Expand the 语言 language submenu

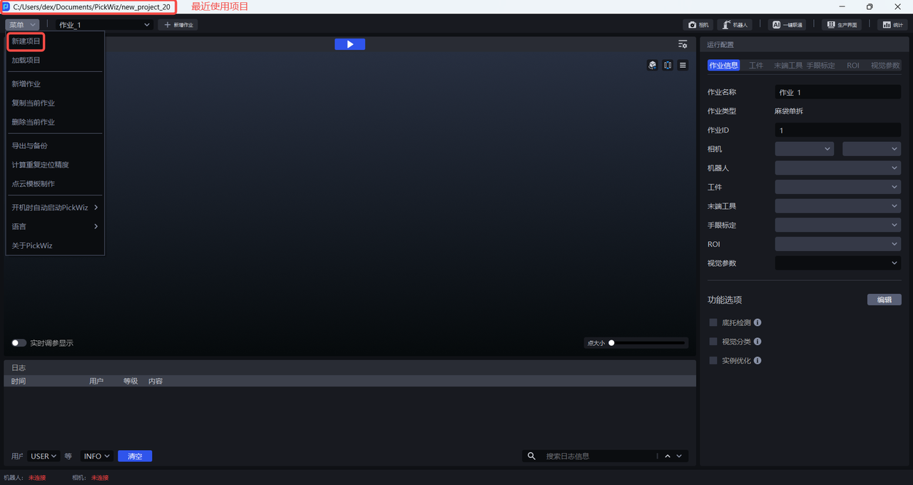pos(54,227)
